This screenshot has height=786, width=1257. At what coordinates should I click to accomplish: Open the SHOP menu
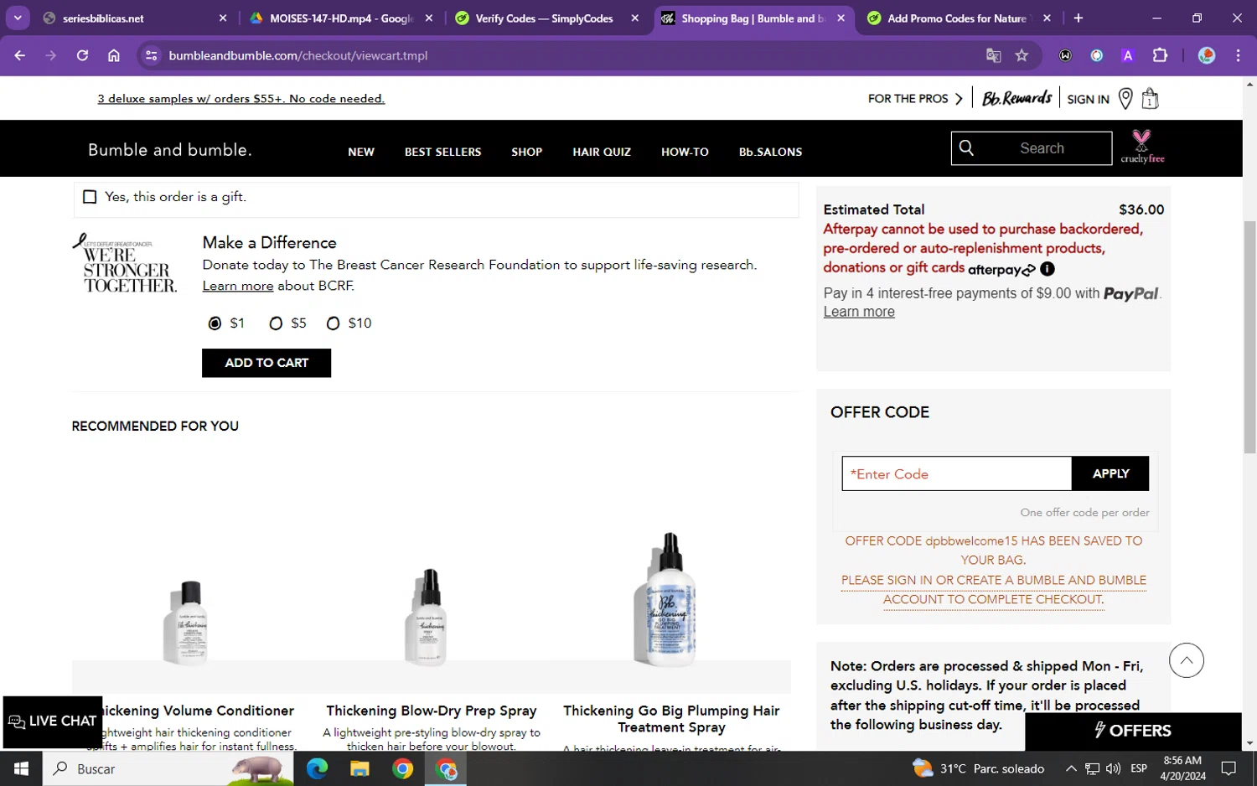point(527,152)
